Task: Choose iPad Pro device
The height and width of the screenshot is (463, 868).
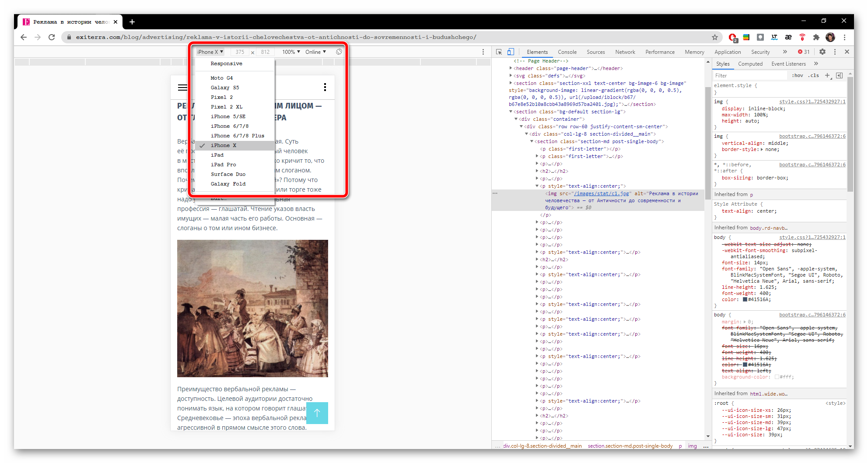Action: click(235, 165)
